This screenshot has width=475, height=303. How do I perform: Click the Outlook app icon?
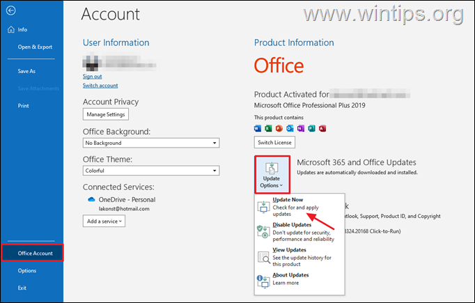(290, 128)
